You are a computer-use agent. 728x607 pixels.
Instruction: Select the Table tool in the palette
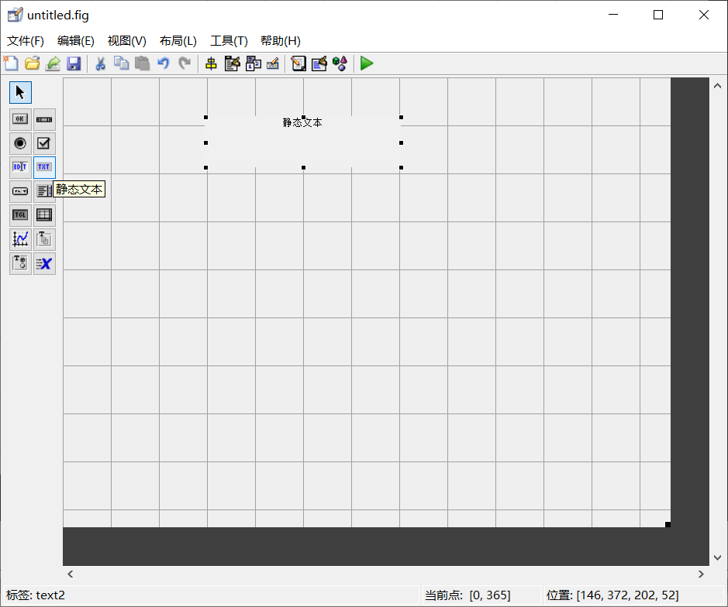coord(44,214)
